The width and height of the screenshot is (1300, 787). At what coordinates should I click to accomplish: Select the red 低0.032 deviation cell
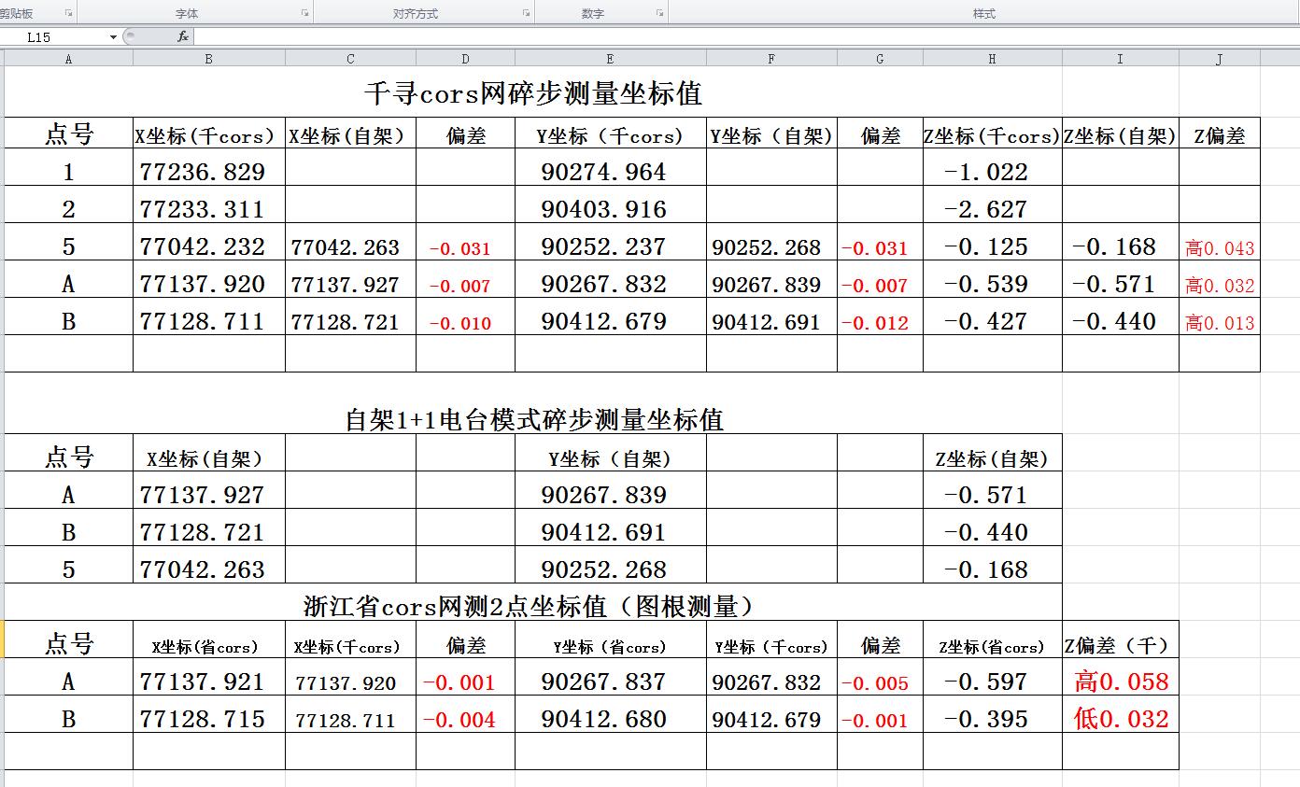[x=1121, y=719]
